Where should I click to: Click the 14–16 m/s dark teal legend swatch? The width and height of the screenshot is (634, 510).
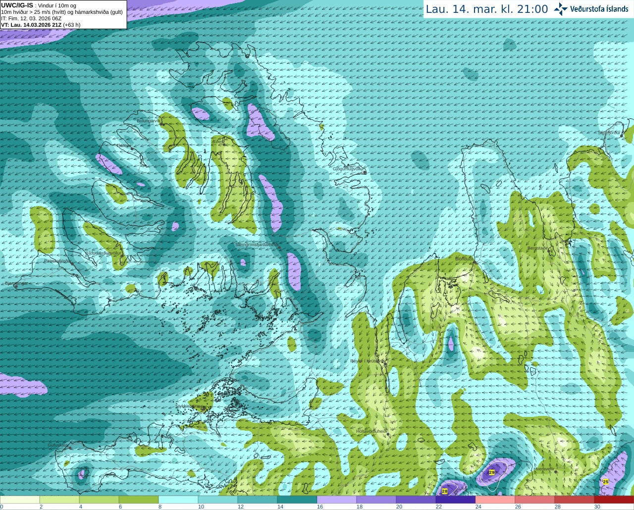tap(297, 500)
